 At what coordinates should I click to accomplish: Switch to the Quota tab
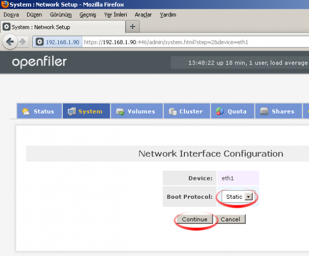pos(233,111)
